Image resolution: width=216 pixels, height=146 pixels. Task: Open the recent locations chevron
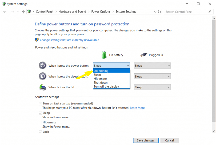click(18, 12)
